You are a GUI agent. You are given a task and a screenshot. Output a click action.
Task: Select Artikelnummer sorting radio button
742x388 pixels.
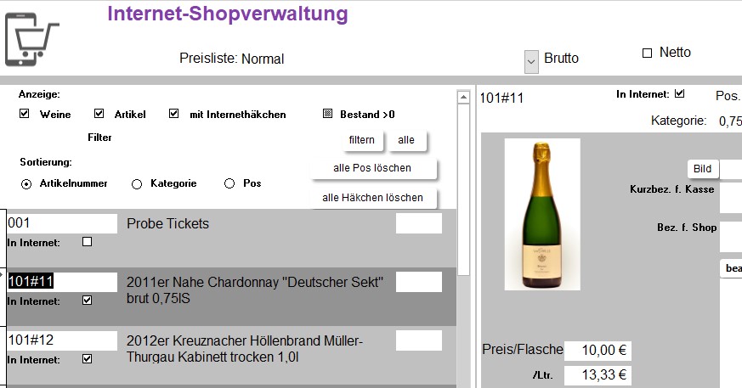click(26, 183)
